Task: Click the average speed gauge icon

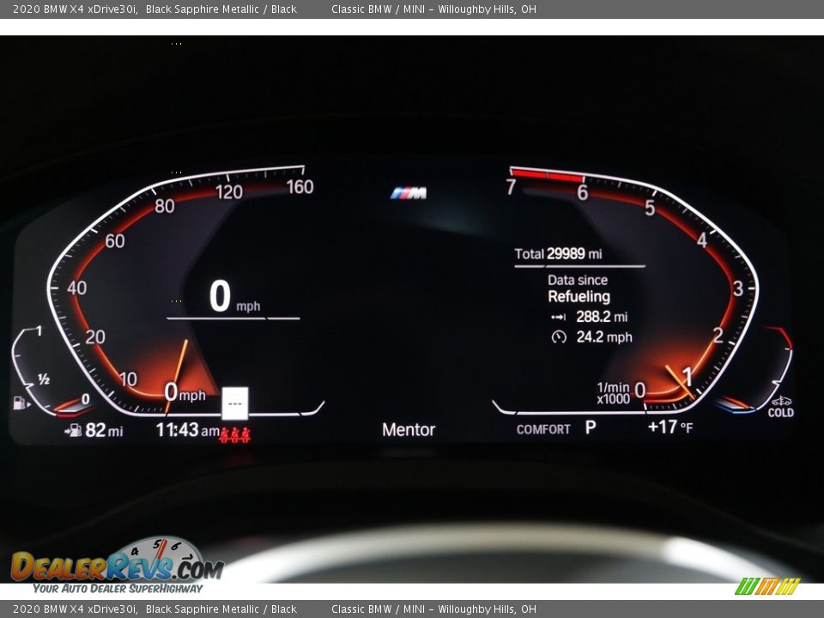Action: (559, 336)
